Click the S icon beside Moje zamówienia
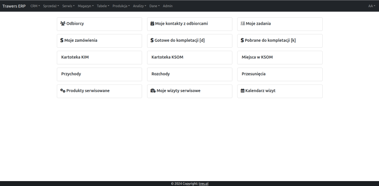The width and height of the screenshot is (379, 186). [x=62, y=40]
